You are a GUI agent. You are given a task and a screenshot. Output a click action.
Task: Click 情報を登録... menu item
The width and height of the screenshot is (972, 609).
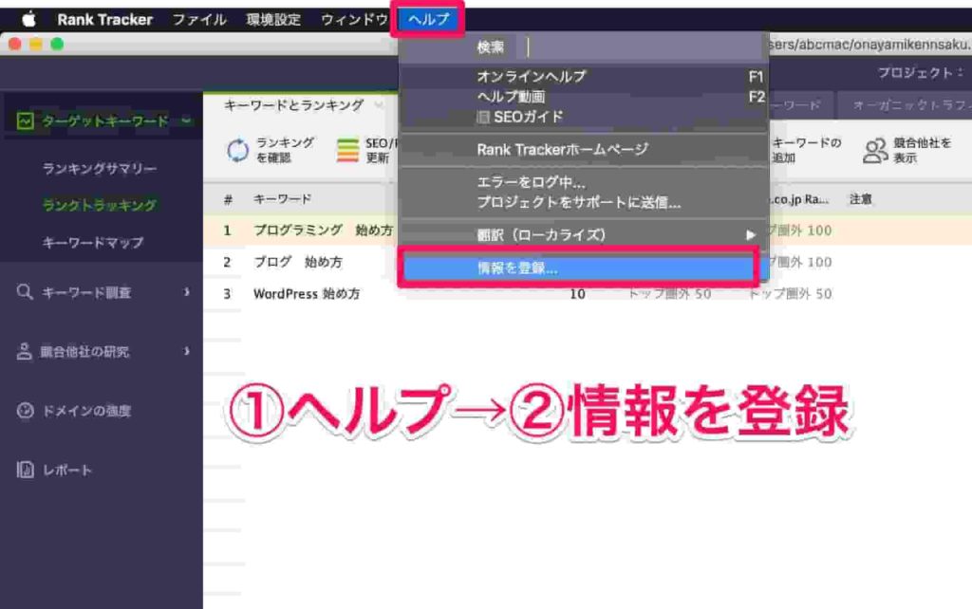578,268
